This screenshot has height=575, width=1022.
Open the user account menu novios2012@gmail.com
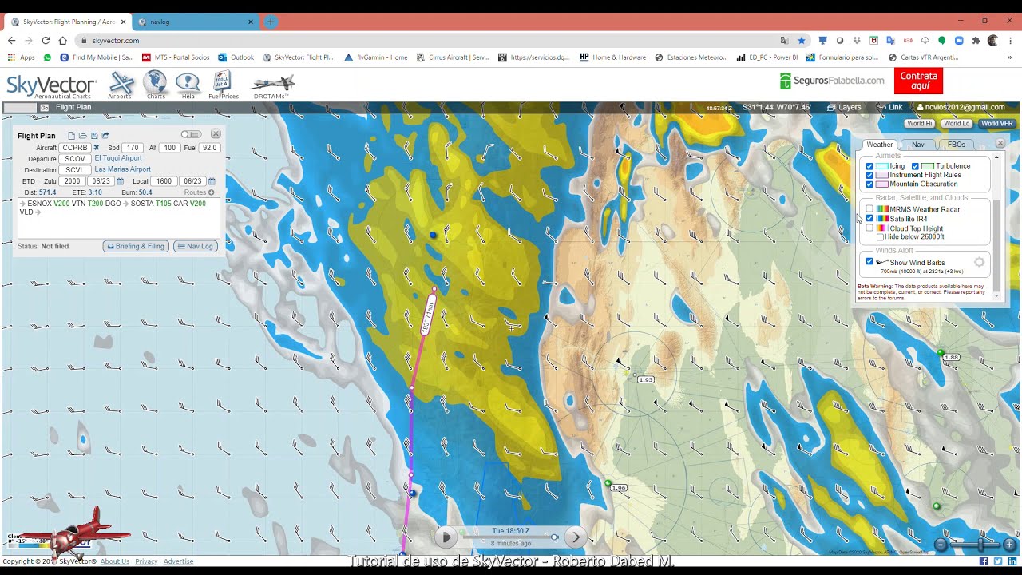click(961, 107)
